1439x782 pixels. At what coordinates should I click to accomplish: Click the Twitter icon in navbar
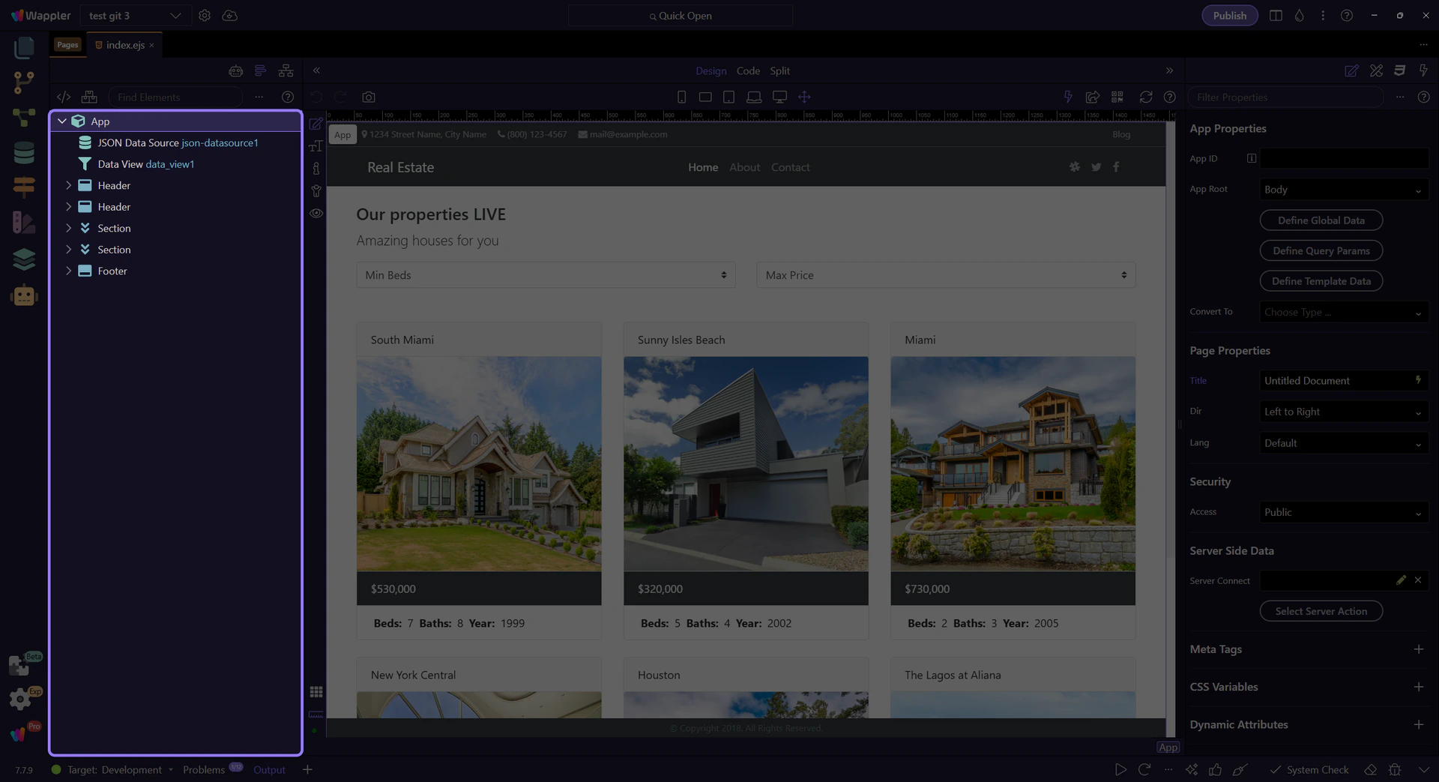pos(1096,167)
